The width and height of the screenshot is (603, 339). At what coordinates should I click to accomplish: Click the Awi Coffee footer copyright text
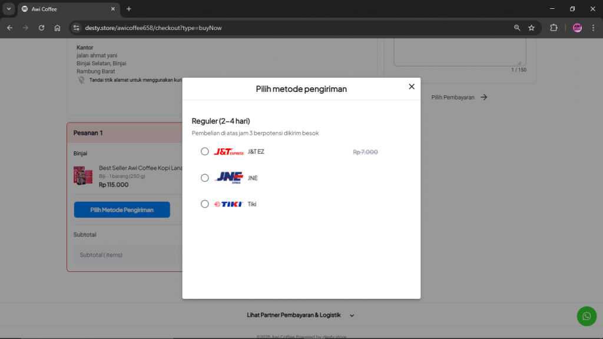[301, 337]
